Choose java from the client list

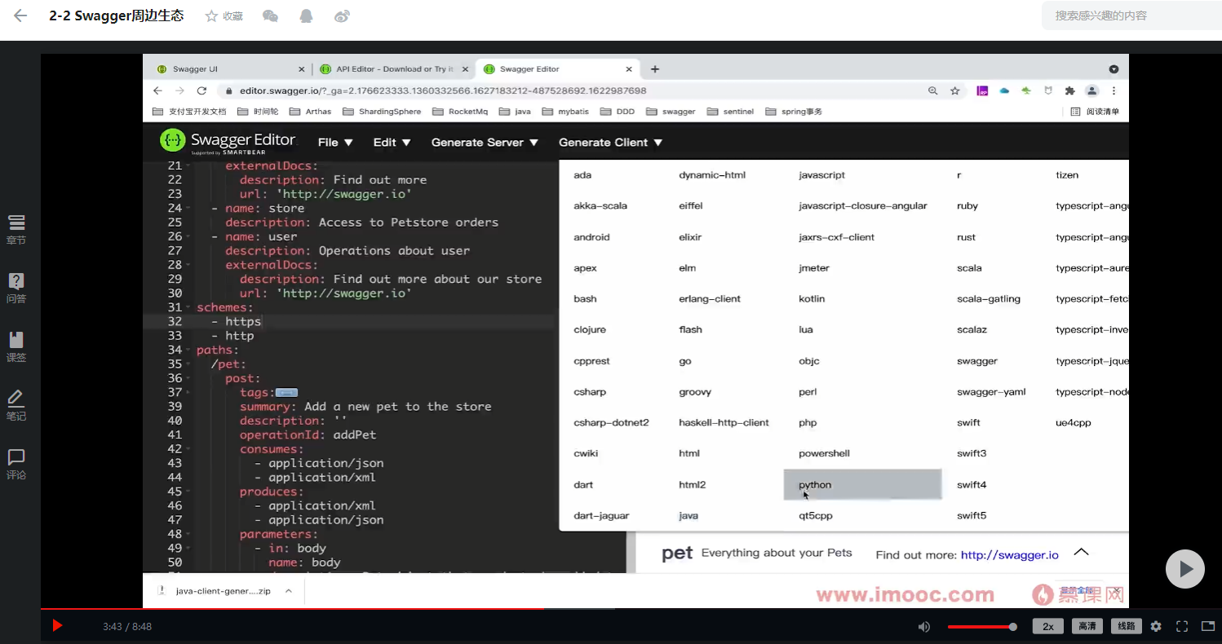[x=688, y=516]
